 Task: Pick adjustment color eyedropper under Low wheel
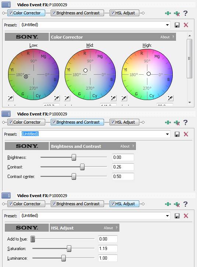point(57,98)
